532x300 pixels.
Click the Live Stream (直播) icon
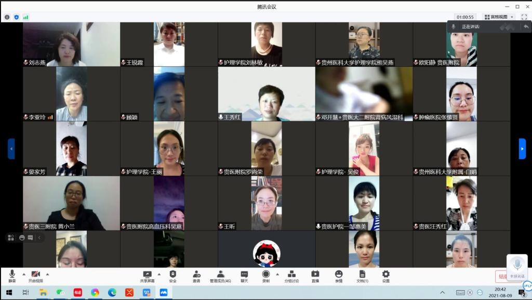pos(315,275)
